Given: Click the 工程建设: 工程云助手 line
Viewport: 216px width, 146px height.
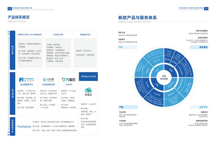Looking at the screenshot, I should click(55, 61).
